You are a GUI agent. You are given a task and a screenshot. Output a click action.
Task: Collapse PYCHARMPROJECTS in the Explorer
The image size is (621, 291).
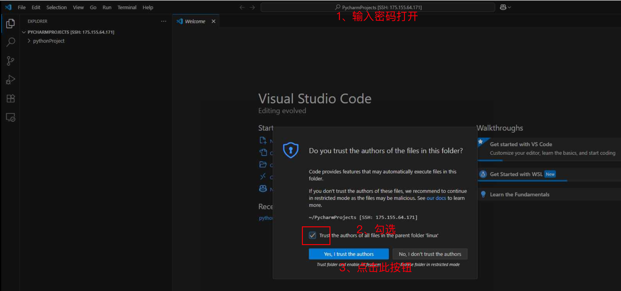(24, 32)
